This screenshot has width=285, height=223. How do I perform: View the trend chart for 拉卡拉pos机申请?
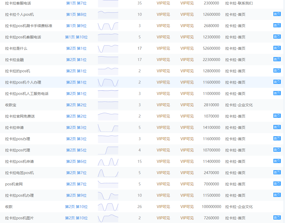pos(108,162)
